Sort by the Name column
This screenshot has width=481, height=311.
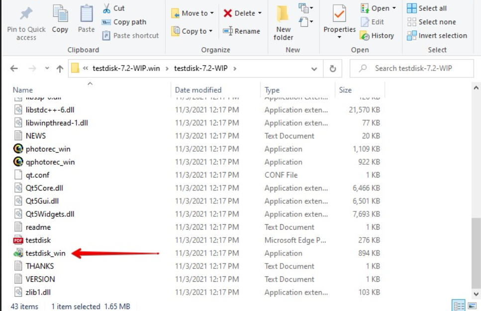click(23, 90)
